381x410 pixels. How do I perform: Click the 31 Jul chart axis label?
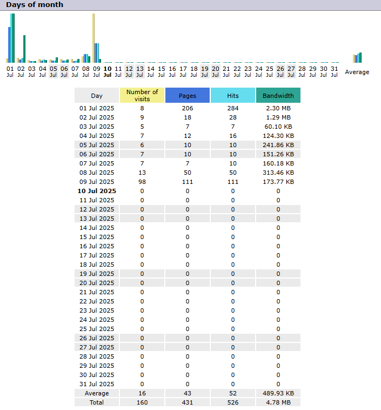point(335,71)
